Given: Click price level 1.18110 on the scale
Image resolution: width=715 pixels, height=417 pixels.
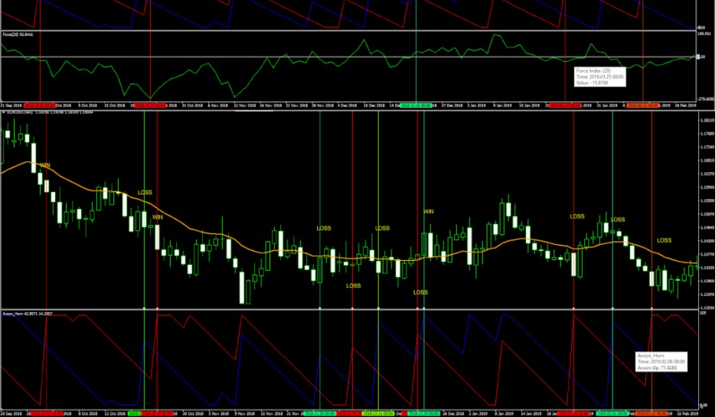Looking at the screenshot, I should (x=707, y=120).
